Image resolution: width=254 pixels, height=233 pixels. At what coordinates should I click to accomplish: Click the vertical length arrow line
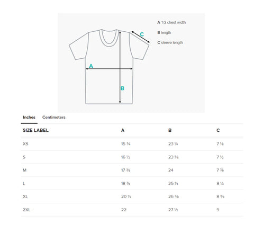(120, 67)
